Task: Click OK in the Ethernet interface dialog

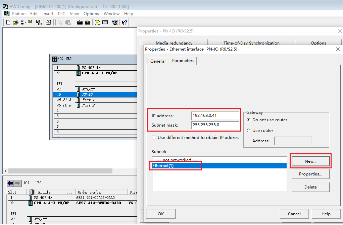Action: [x=161, y=214]
